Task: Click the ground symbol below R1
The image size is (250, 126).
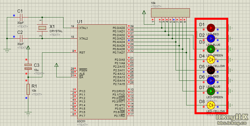Action: click(28, 113)
